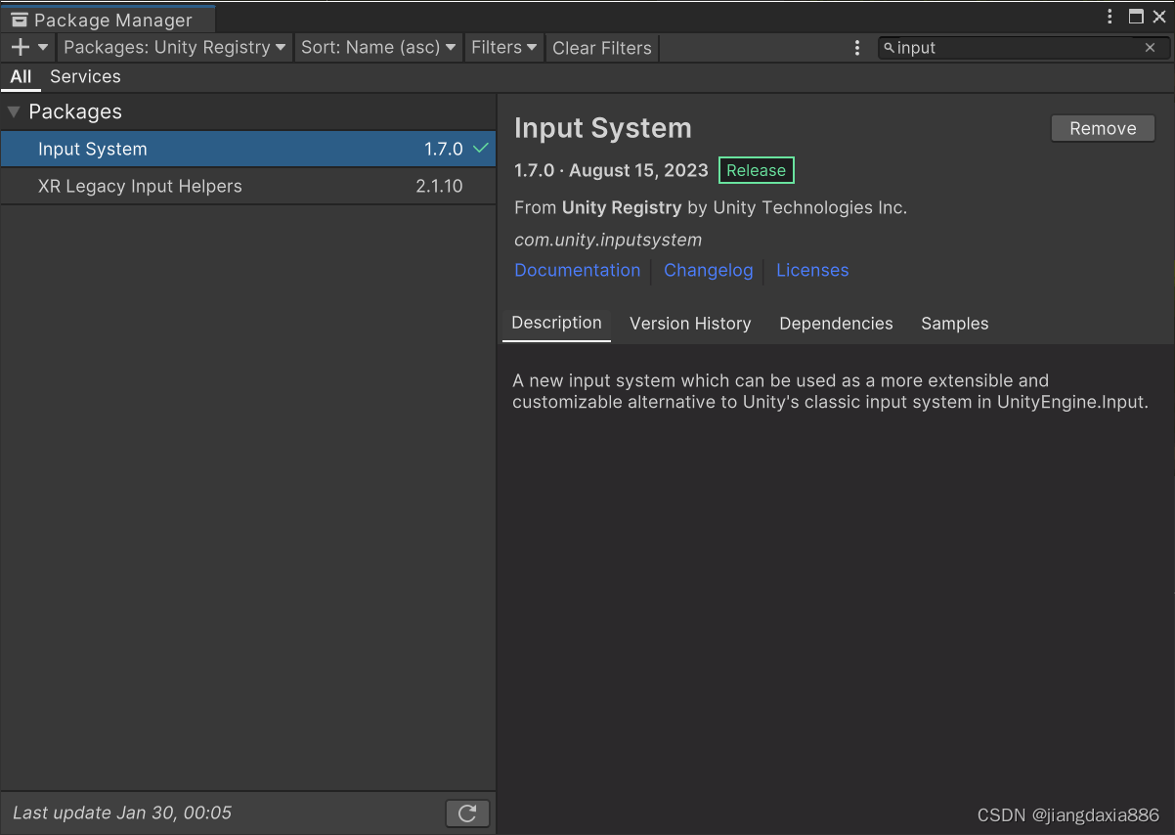1175x835 pixels.
Task: Open the Licenses link
Action: tap(812, 271)
